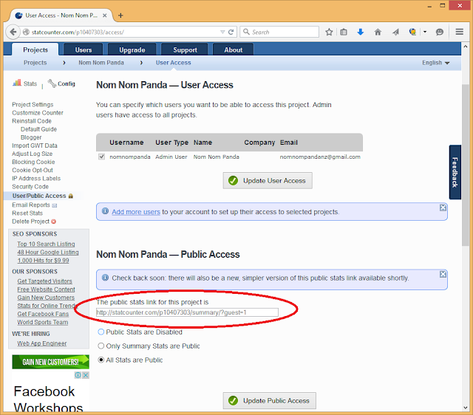
Task: Click the scrollbar down arrow
Action: coord(465,408)
